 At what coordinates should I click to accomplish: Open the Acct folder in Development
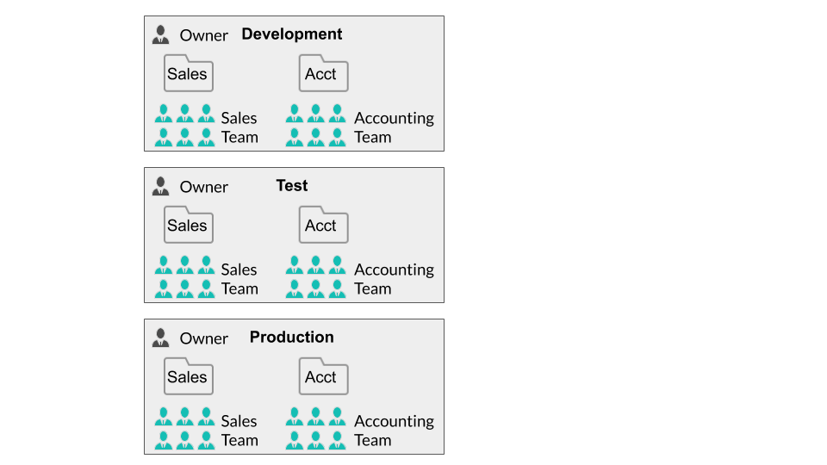323,74
